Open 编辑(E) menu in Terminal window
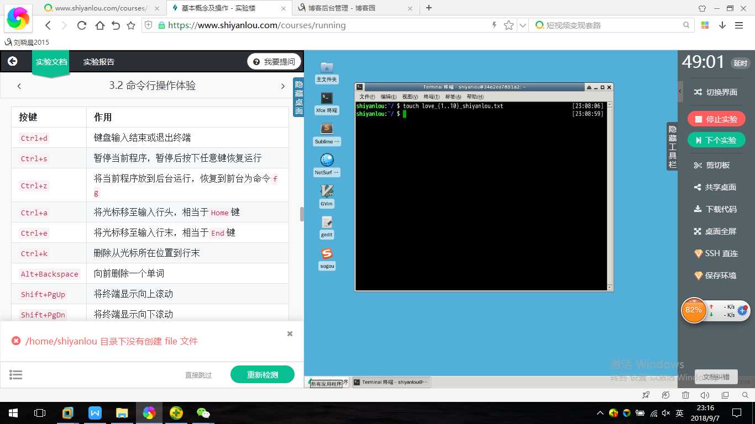 [x=389, y=97]
